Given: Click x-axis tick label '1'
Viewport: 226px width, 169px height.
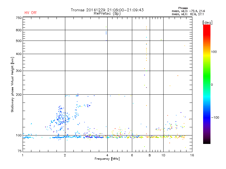Looking at the screenshot, I should tap(23, 155).
